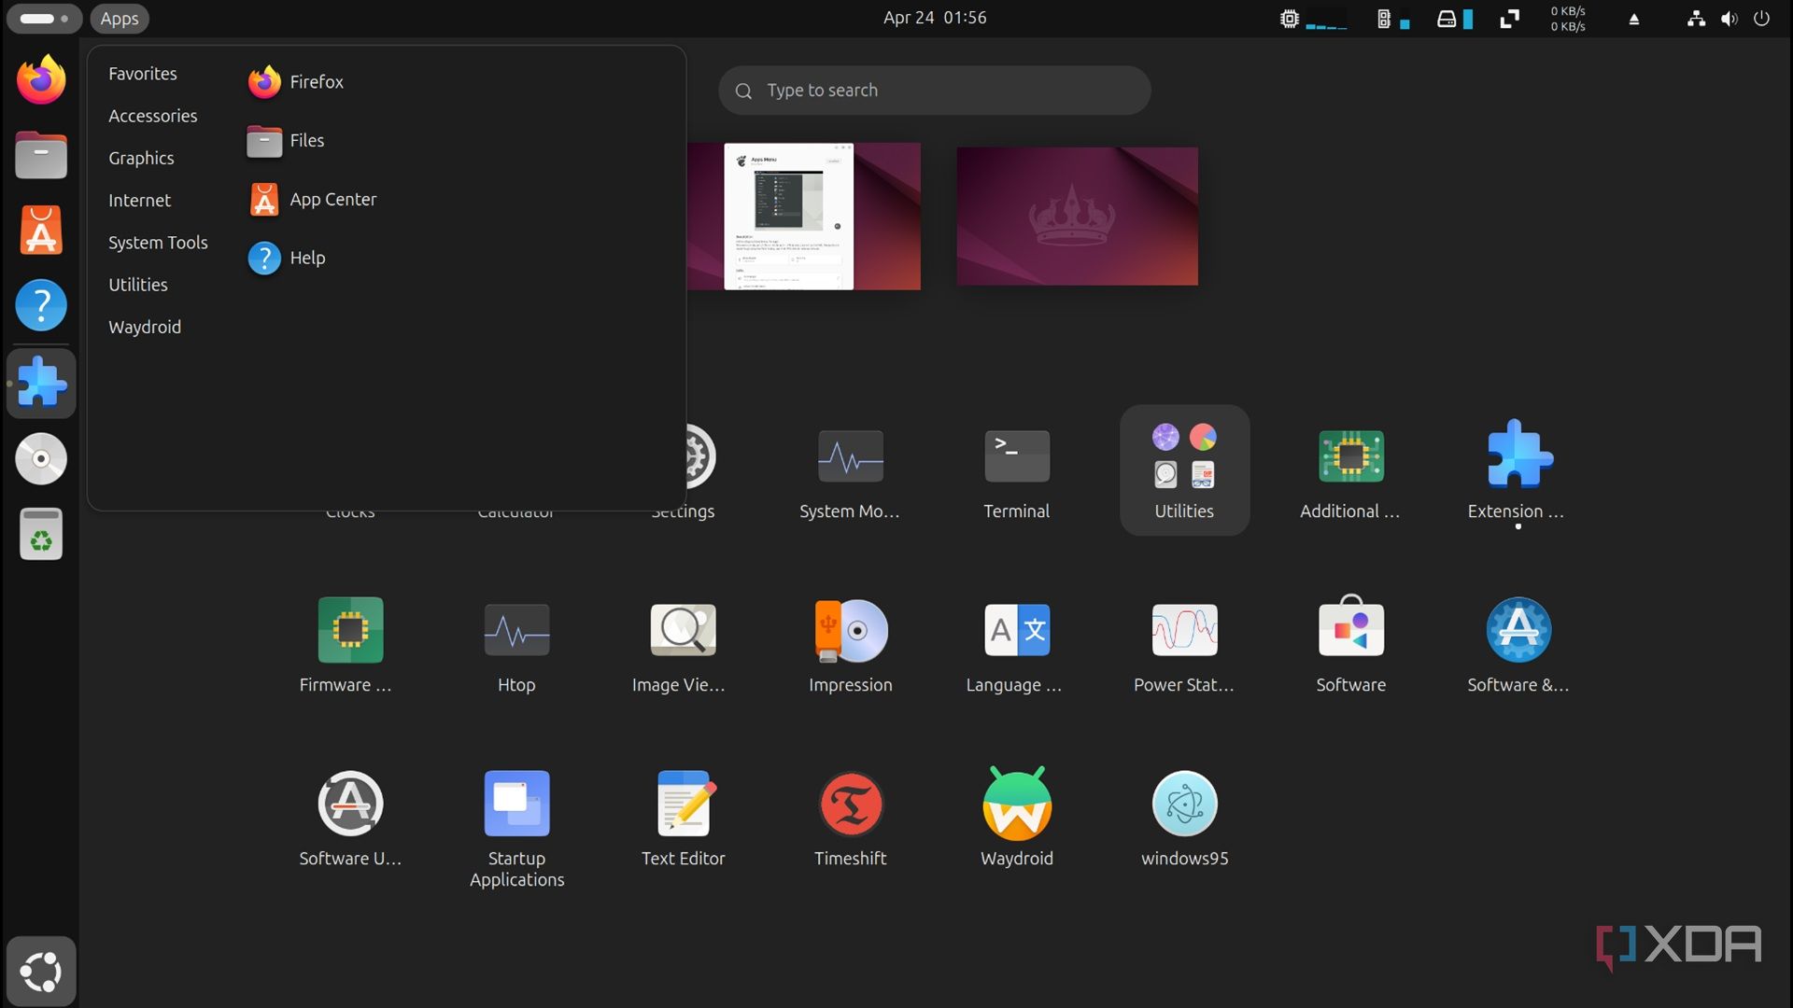
Task: Click the date and time clock
Action: click(x=935, y=18)
